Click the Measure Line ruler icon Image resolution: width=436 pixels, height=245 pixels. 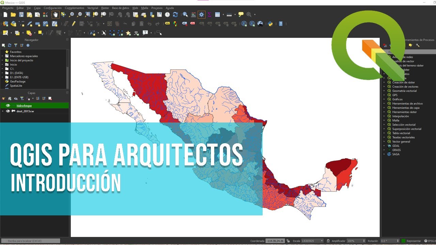(x=229, y=15)
